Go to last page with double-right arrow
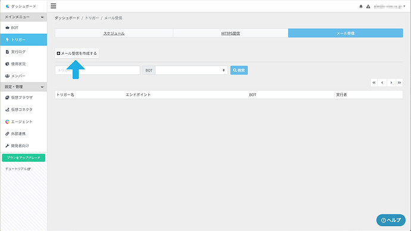Viewport: 411px width, 231px height. click(399, 83)
